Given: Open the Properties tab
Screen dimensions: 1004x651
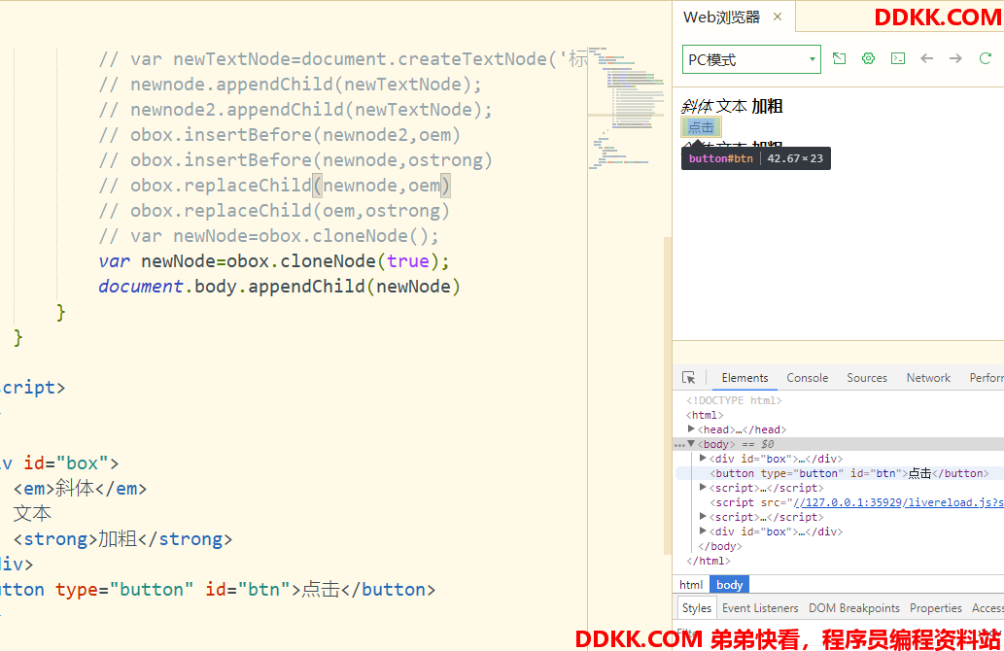Looking at the screenshot, I should (936, 608).
